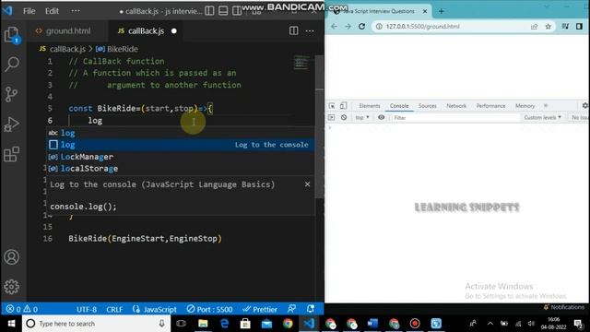Open the Elements tab in DevTools
Screen dimensions: 590x332
(370, 106)
